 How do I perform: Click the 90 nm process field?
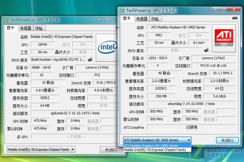[x=43, y=52]
